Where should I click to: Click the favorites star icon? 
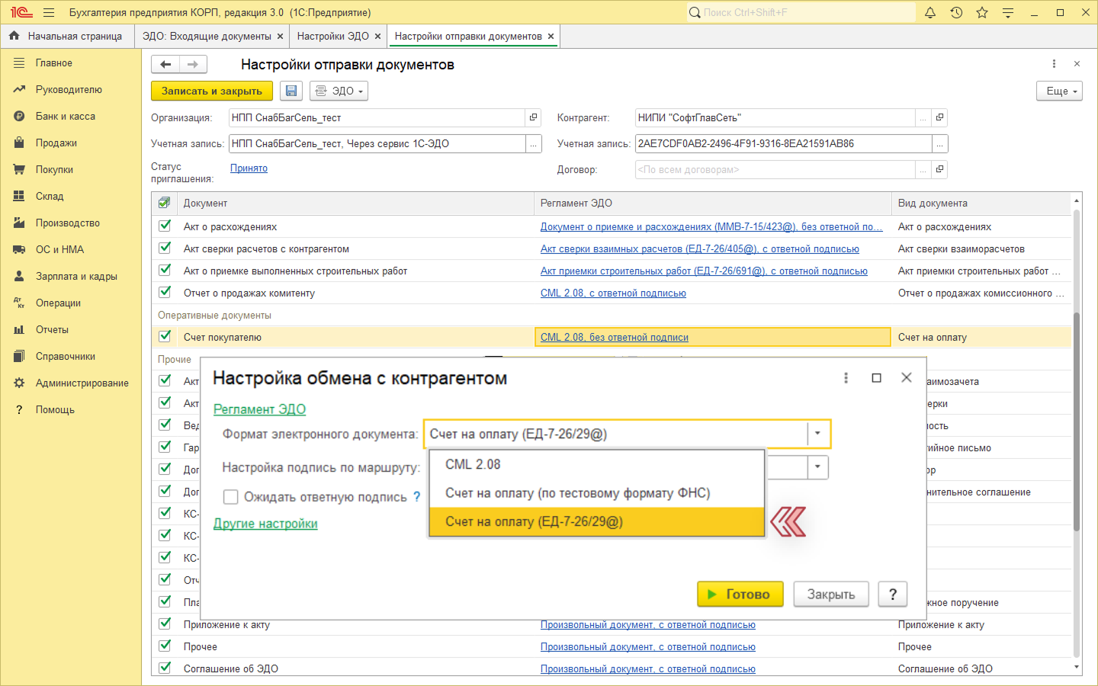[982, 12]
